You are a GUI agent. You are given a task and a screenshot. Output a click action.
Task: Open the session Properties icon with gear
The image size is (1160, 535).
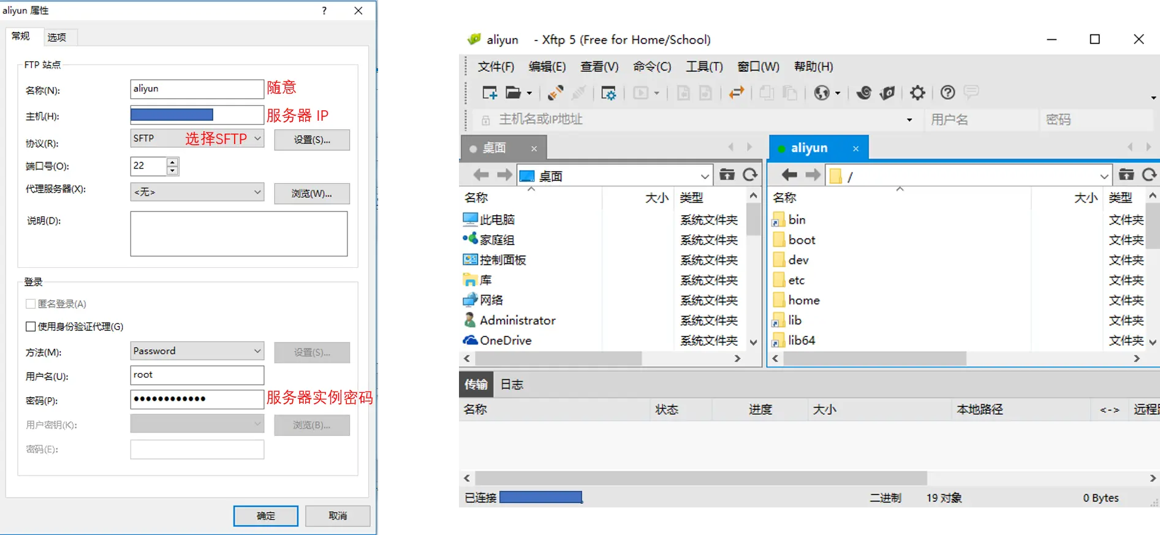[608, 93]
